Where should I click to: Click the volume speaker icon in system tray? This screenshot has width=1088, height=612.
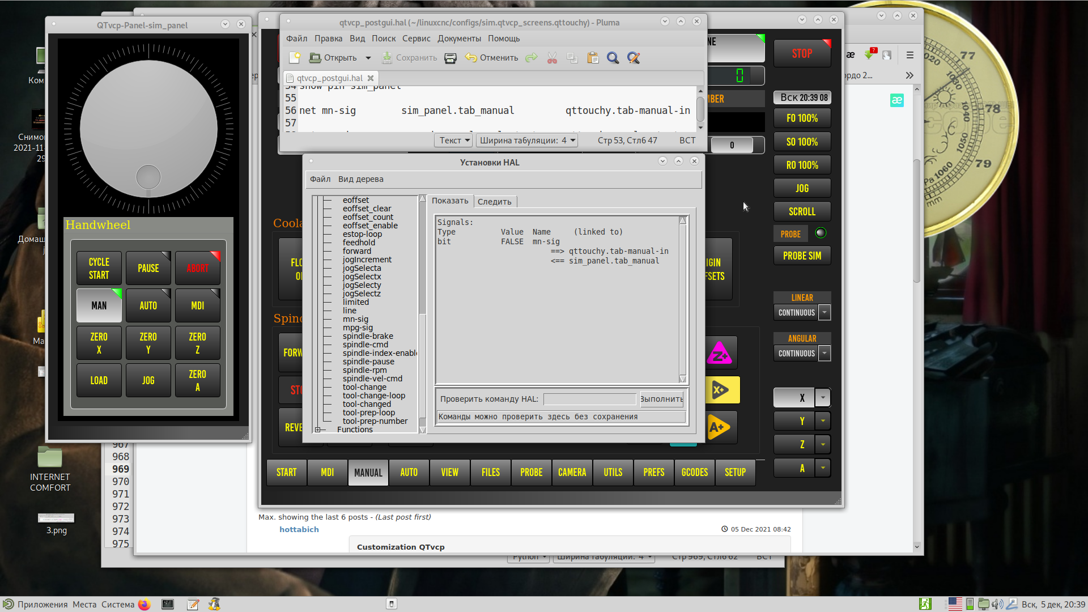(997, 604)
